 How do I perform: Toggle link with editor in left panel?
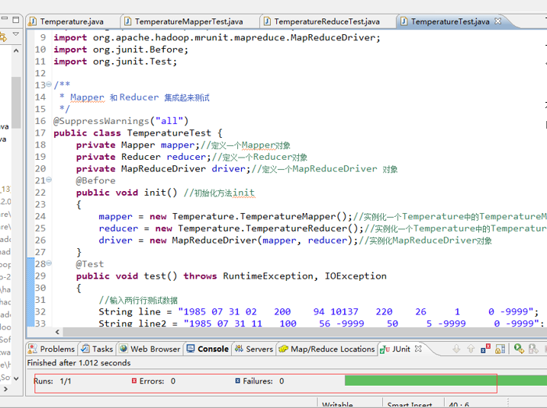pos(3,37)
